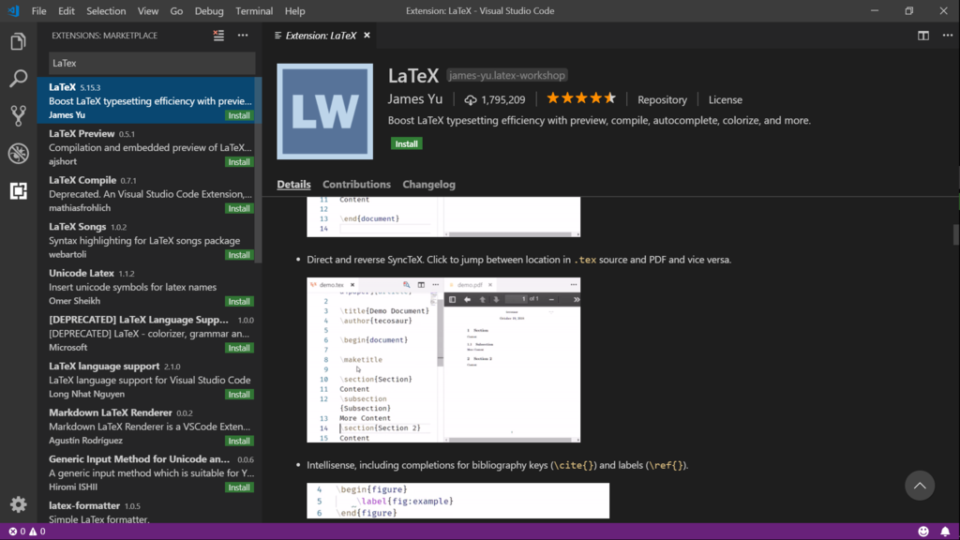Click the warnings count in status bar
The width and height of the screenshot is (960, 540).
coord(37,531)
